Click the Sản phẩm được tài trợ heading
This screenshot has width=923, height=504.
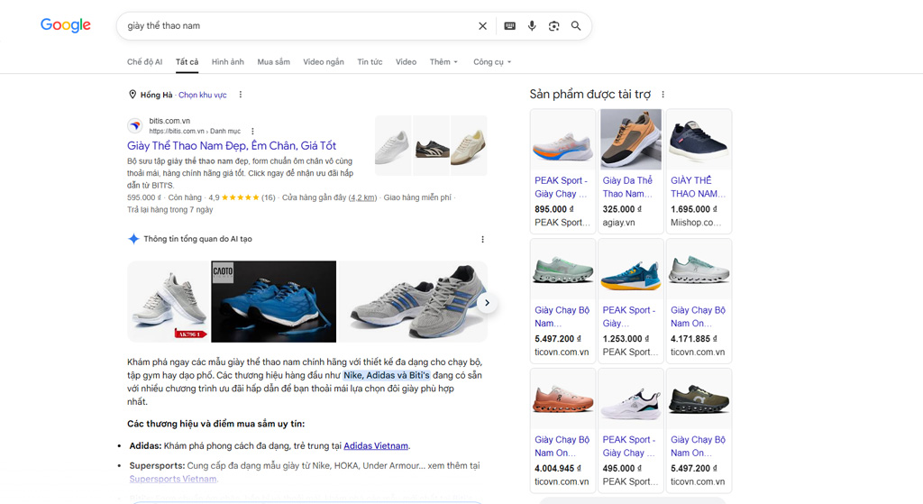(589, 94)
